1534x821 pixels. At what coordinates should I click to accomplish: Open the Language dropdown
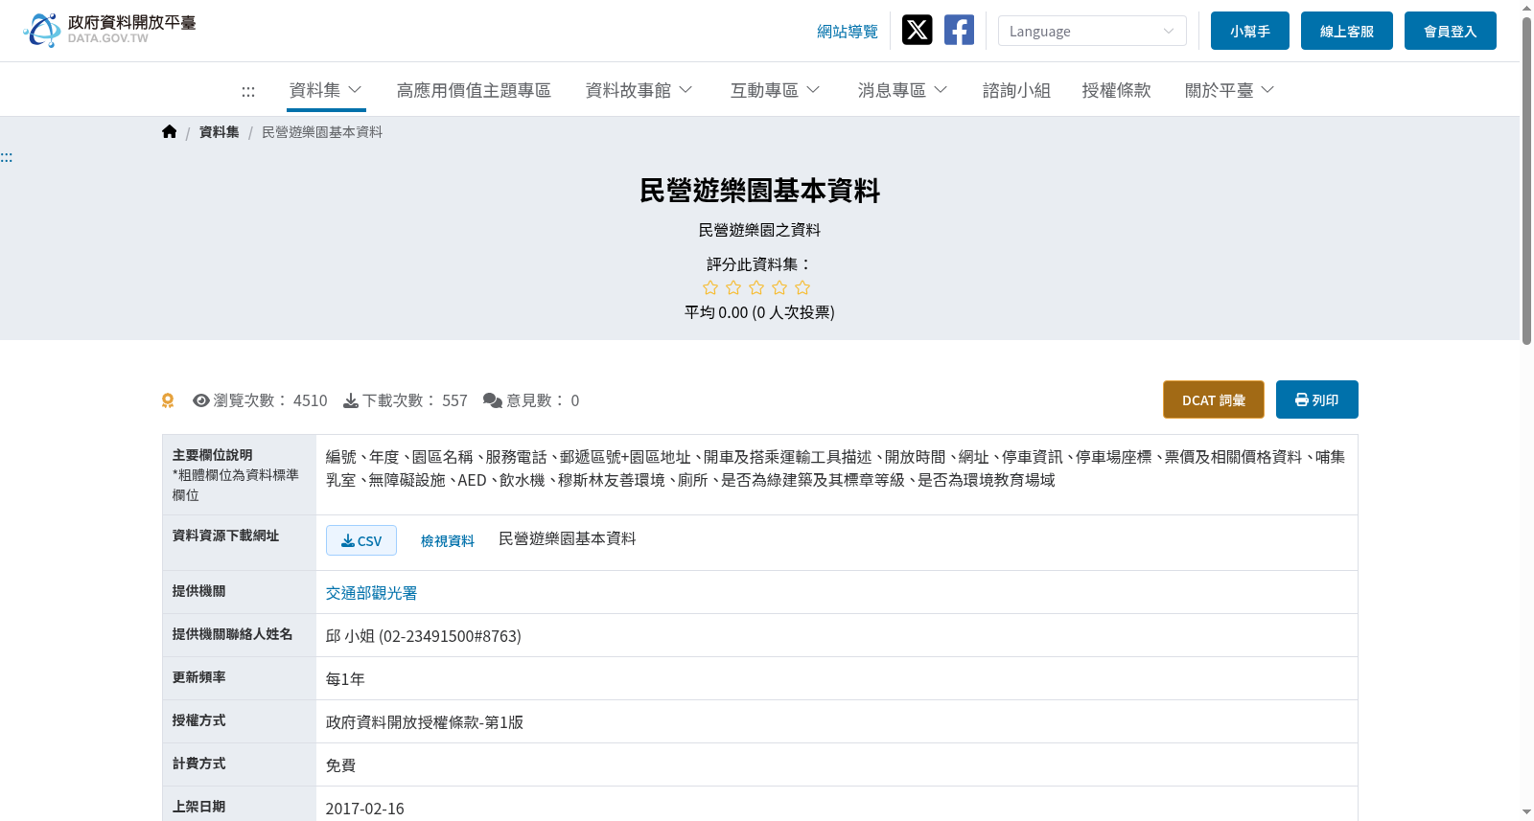coord(1092,31)
